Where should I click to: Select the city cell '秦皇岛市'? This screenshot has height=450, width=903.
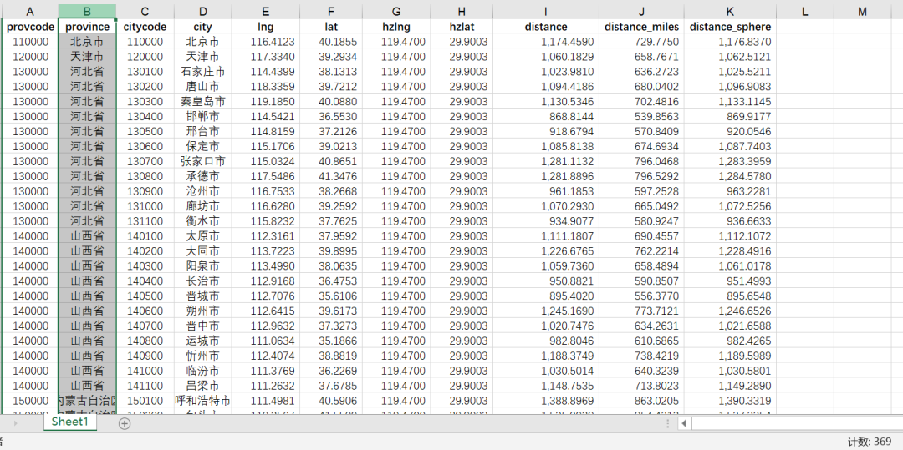[202, 101]
